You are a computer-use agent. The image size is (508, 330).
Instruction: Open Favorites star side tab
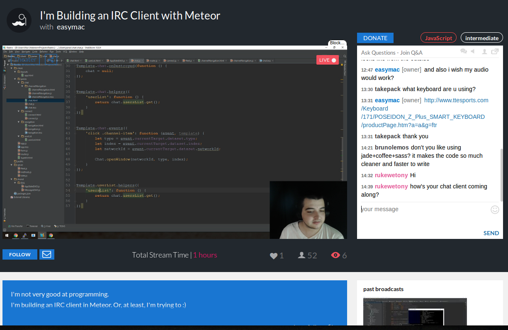point(5,215)
